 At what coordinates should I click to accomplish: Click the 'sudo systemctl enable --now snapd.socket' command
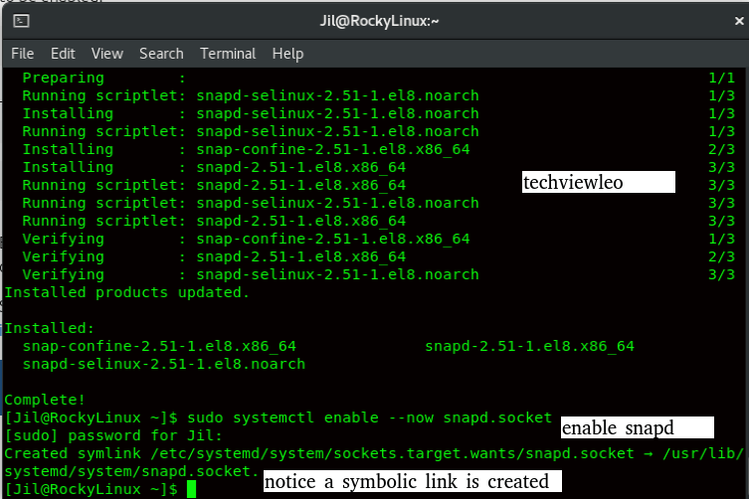[369, 417]
